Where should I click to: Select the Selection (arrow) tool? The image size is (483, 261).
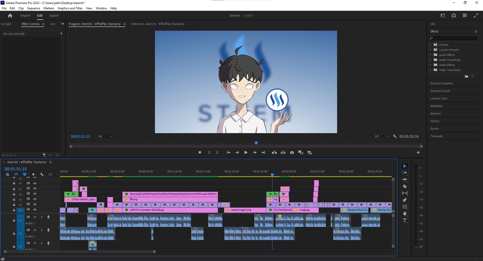point(405,166)
